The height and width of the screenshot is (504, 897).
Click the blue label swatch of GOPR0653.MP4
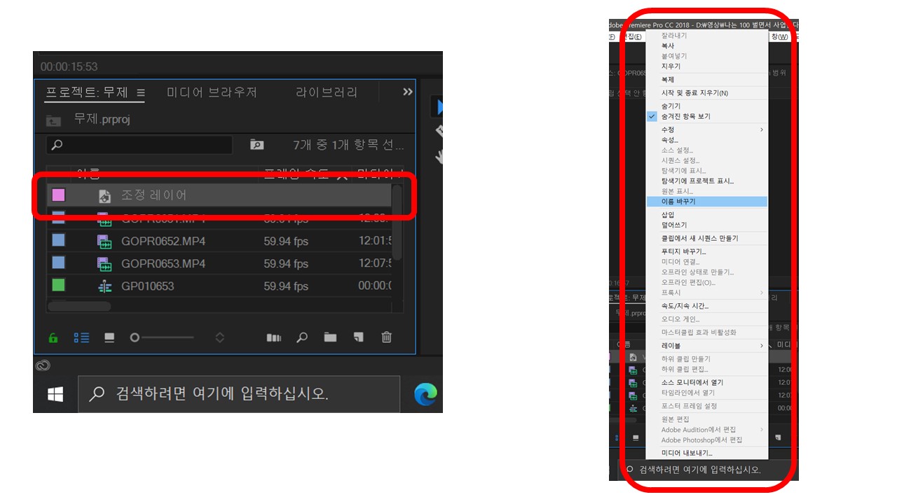(58, 263)
